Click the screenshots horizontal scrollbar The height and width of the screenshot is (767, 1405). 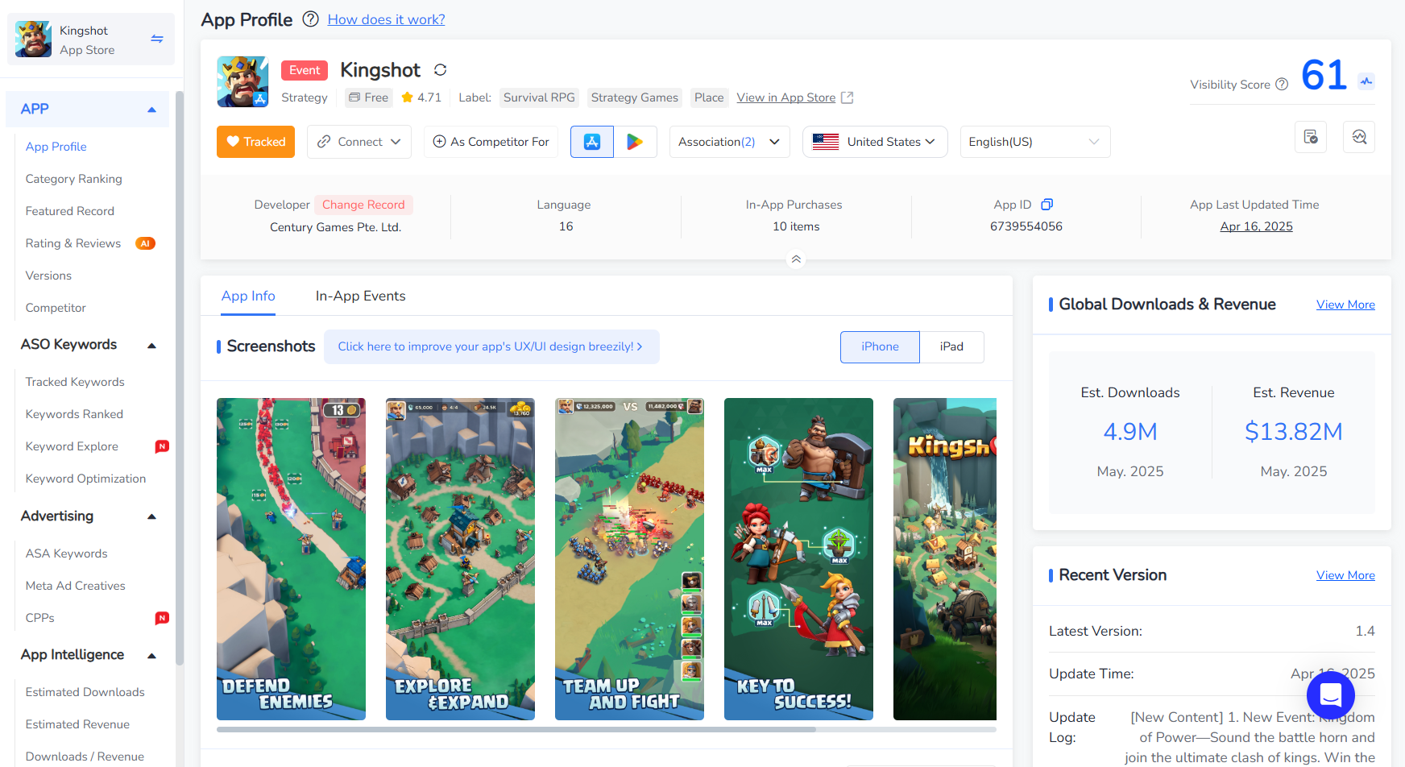tap(516, 729)
